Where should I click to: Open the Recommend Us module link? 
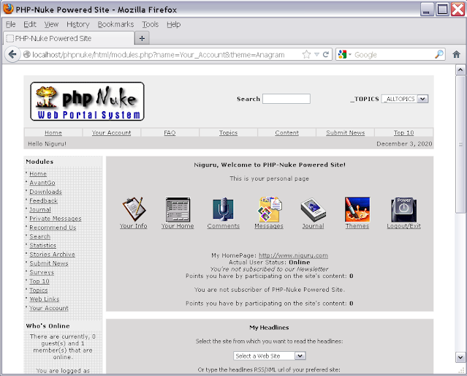[53, 228]
